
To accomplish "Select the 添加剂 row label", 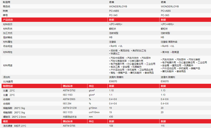I will 7,77.
